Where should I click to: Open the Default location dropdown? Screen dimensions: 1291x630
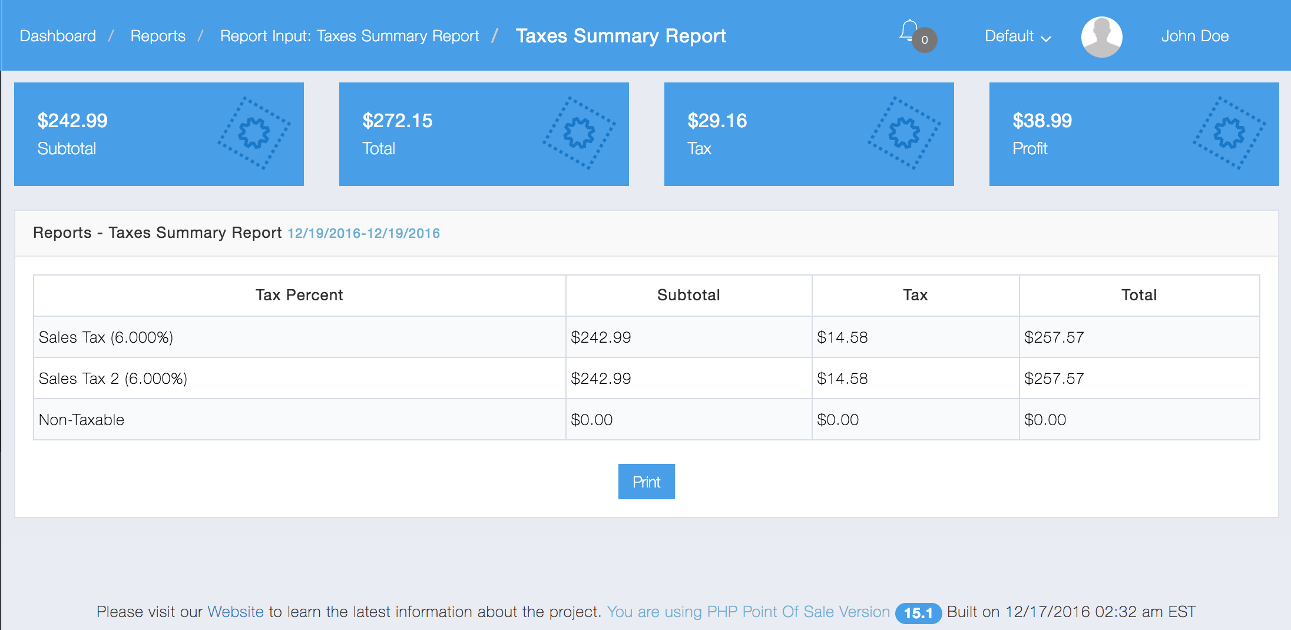click(x=1017, y=37)
